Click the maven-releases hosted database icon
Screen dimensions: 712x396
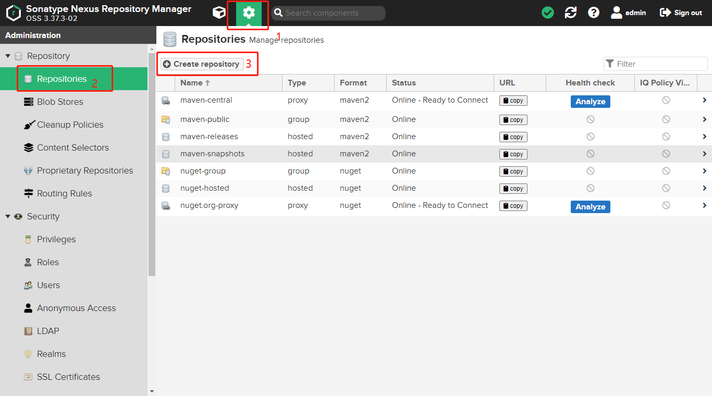click(x=166, y=137)
